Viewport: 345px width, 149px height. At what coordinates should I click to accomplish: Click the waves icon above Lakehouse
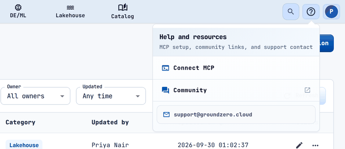[x=70, y=8]
